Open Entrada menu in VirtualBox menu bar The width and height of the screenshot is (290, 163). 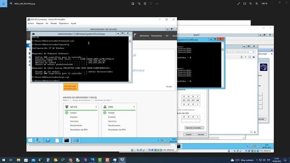[53, 24]
